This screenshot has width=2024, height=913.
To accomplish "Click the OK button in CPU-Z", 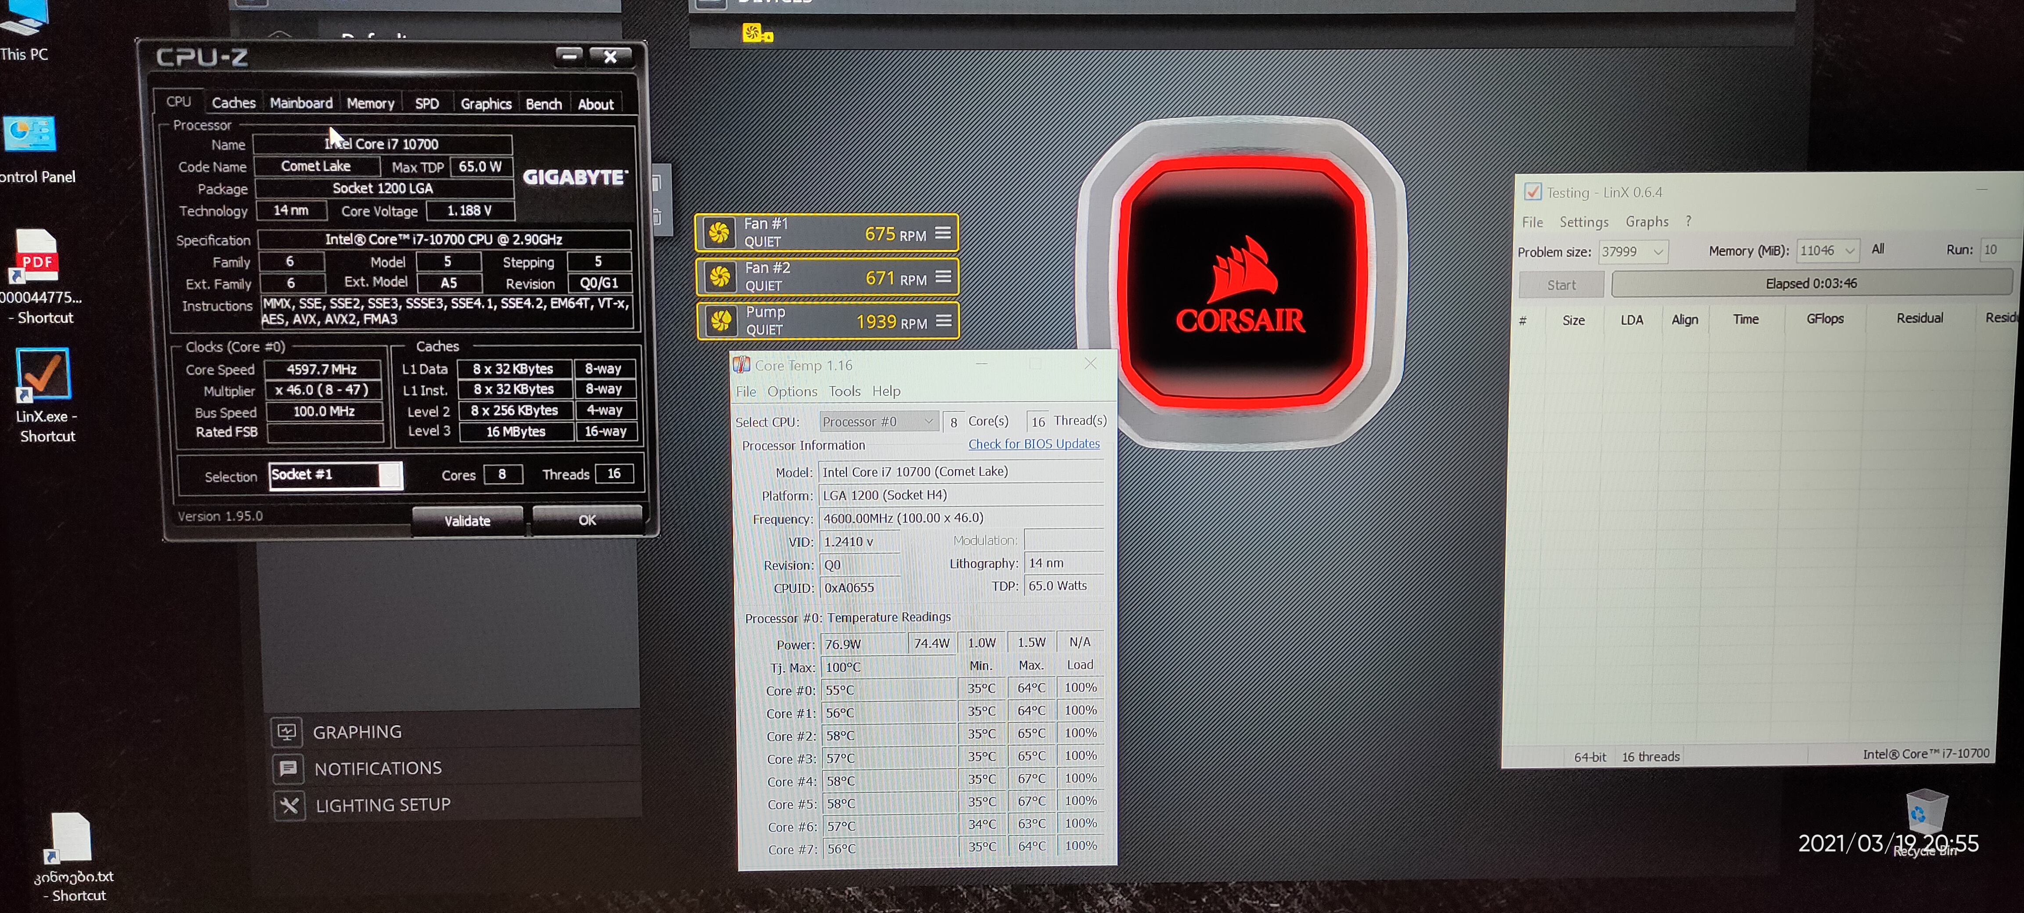I will pyautogui.click(x=587, y=520).
